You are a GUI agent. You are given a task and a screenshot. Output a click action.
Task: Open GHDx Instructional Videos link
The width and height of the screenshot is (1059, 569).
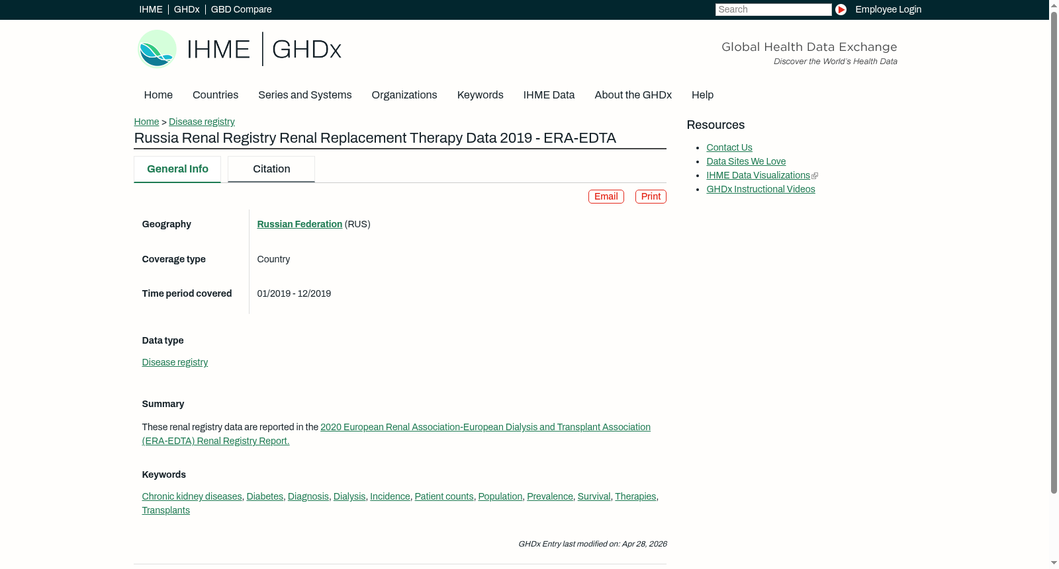(x=760, y=189)
